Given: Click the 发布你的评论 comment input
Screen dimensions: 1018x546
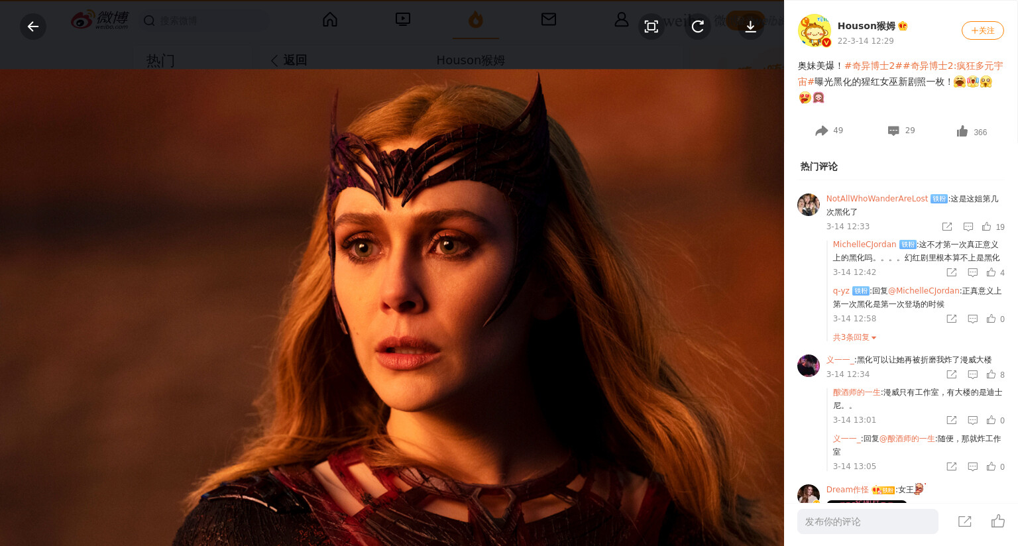Looking at the screenshot, I should click(x=868, y=521).
